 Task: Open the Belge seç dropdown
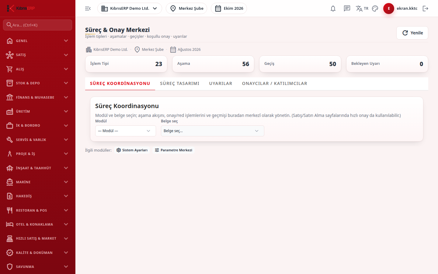pos(212,131)
